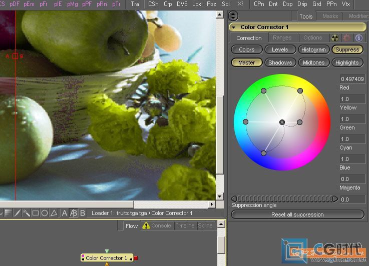369x266 pixels.
Task: Add a pEm particle emitter tool
Action: (29, 4)
